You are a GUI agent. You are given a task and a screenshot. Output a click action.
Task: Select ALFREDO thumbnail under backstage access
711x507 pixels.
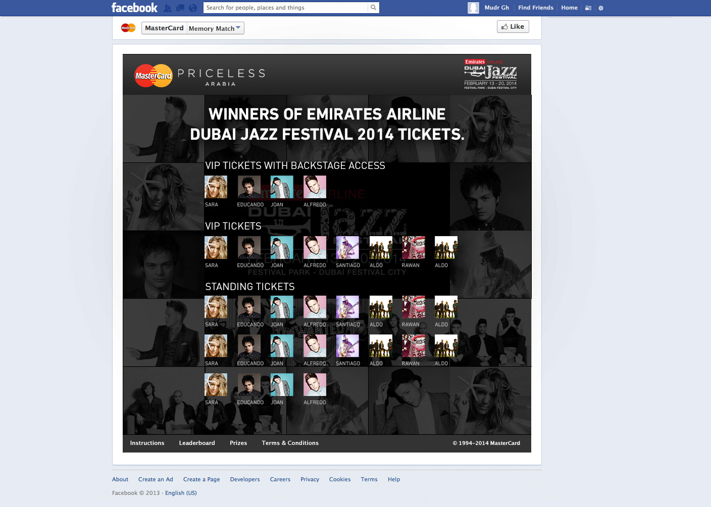pyautogui.click(x=315, y=187)
